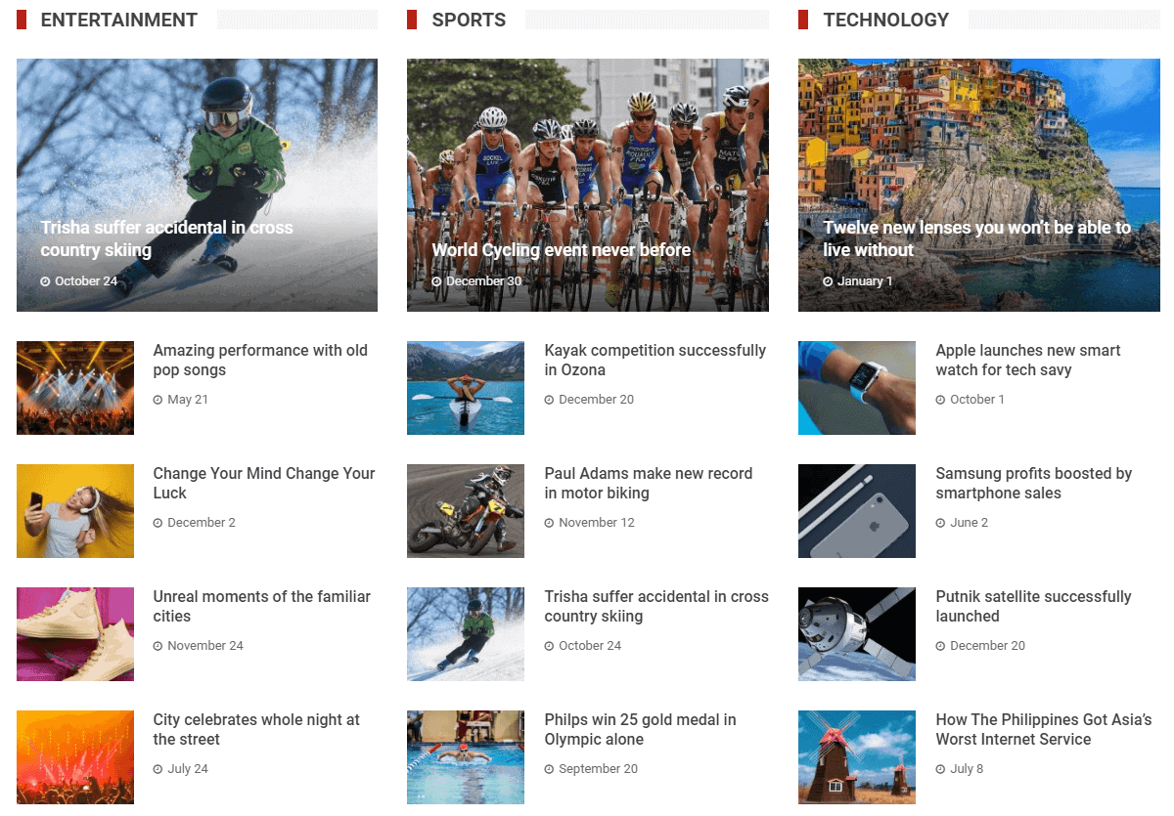Read 'Twelve new lenses you won't be able to live without'
The width and height of the screenshot is (1174, 816).
pyautogui.click(x=976, y=238)
